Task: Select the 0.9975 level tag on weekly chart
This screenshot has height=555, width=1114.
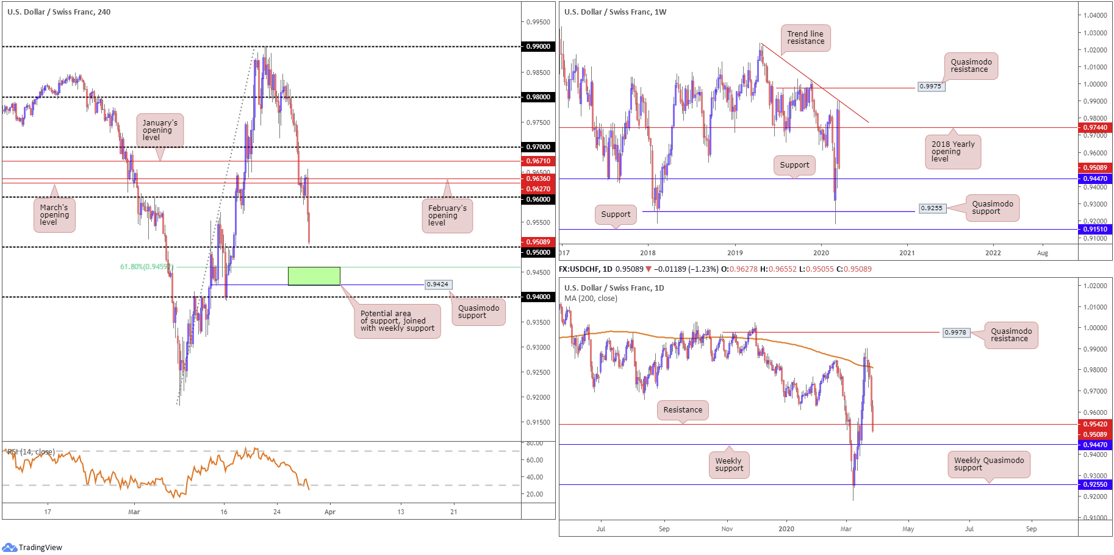Action: [931, 87]
